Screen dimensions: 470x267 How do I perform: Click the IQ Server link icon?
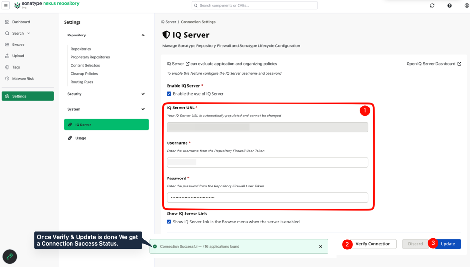pyautogui.click(x=70, y=125)
